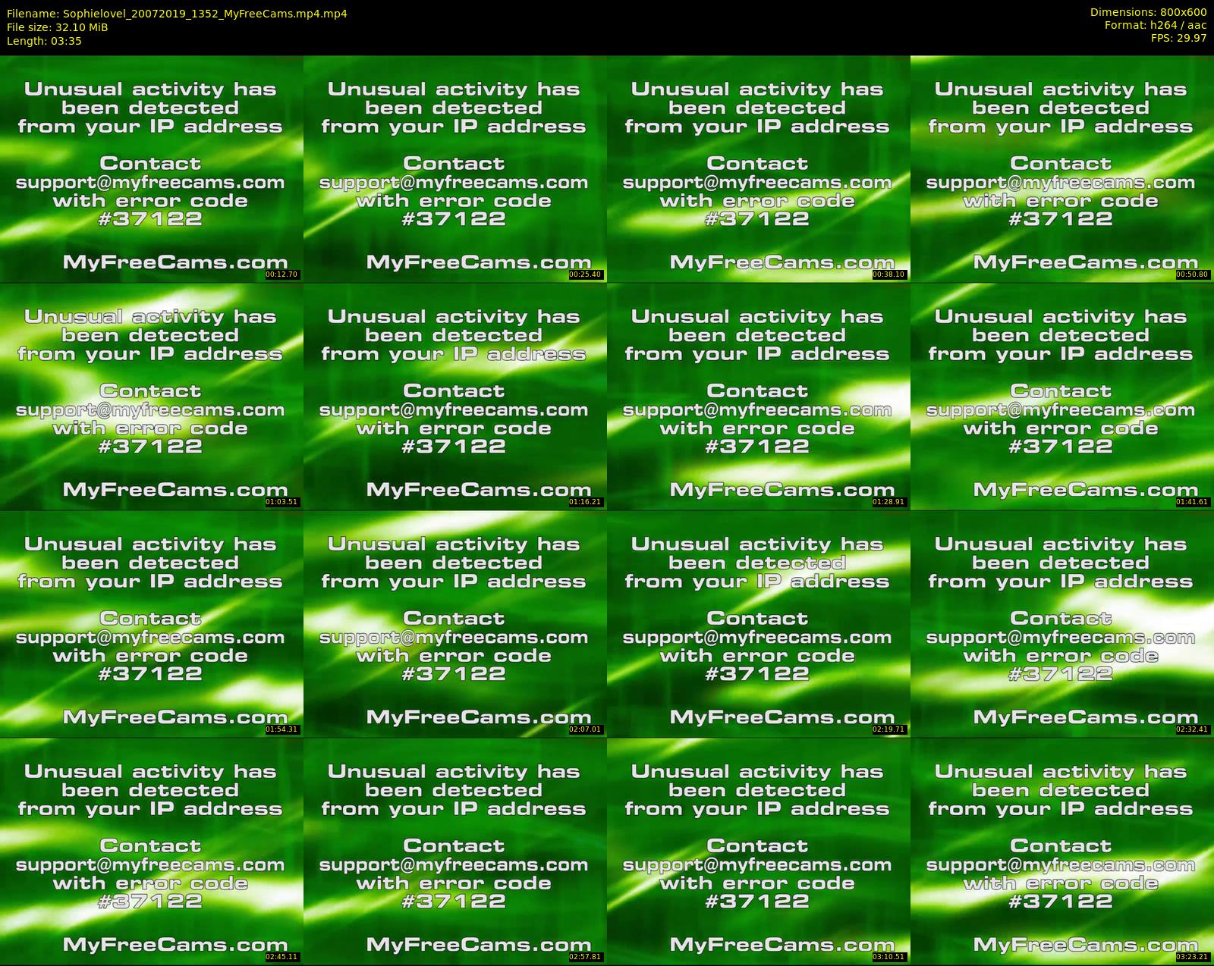Select the preview frame marked 02:07.01
Screen dimensions: 1214x966
pos(455,623)
